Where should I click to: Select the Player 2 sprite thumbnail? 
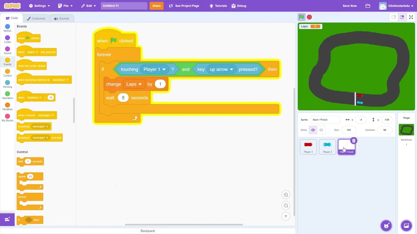coord(327,147)
